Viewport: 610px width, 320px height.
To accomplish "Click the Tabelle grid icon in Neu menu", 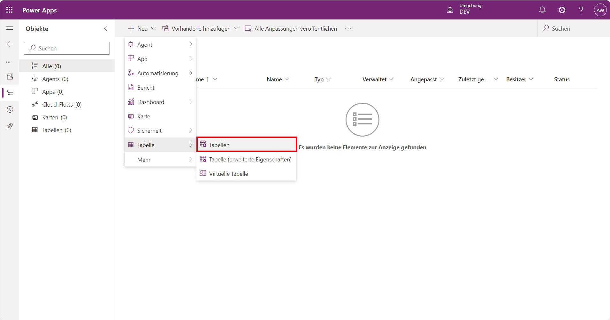I will click(x=131, y=145).
